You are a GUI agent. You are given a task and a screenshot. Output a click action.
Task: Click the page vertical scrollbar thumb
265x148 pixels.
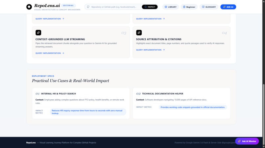pos(264,114)
